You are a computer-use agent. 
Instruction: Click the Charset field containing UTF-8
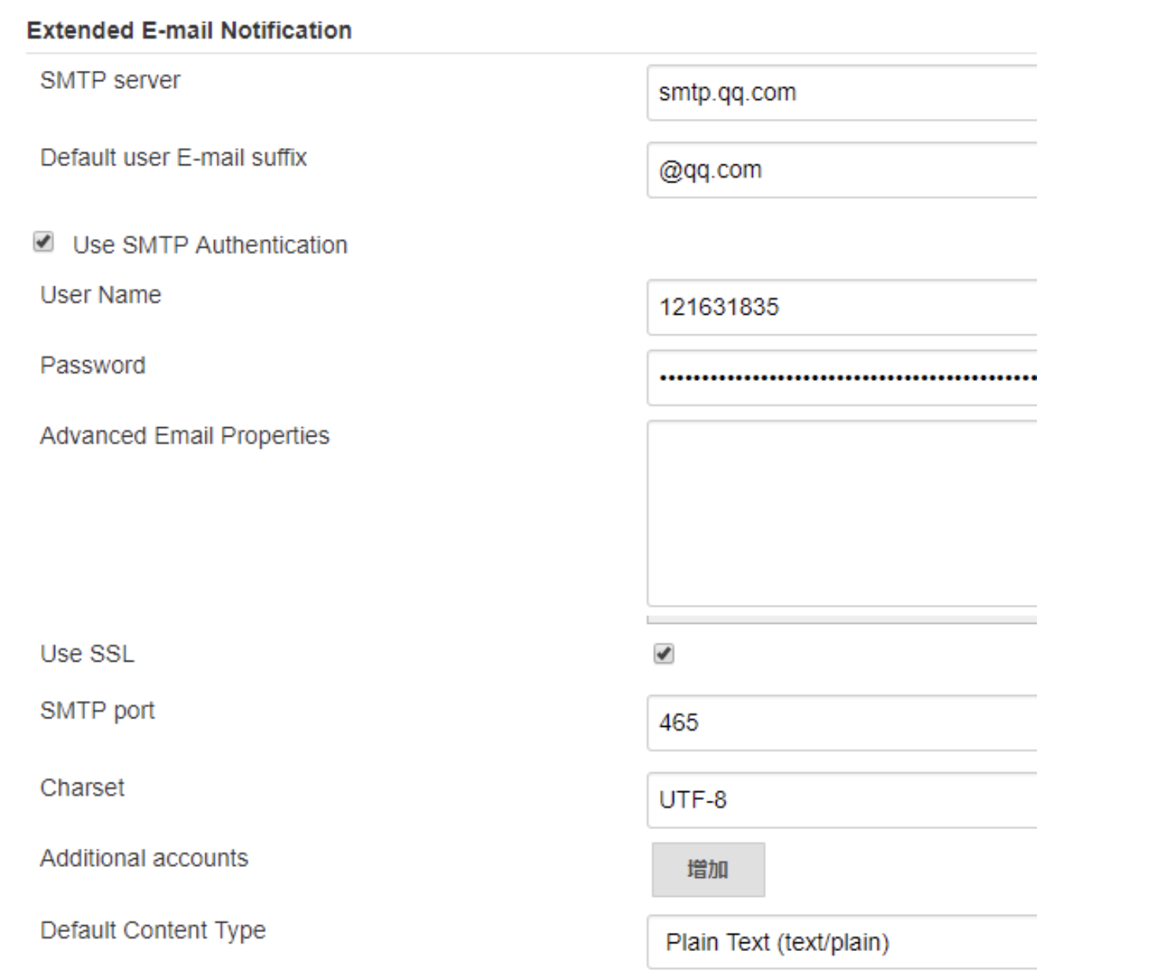tap(842, 800)
